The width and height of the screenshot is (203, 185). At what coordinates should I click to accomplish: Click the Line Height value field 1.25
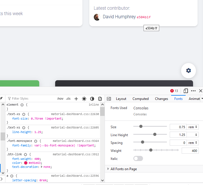point(178,135)
